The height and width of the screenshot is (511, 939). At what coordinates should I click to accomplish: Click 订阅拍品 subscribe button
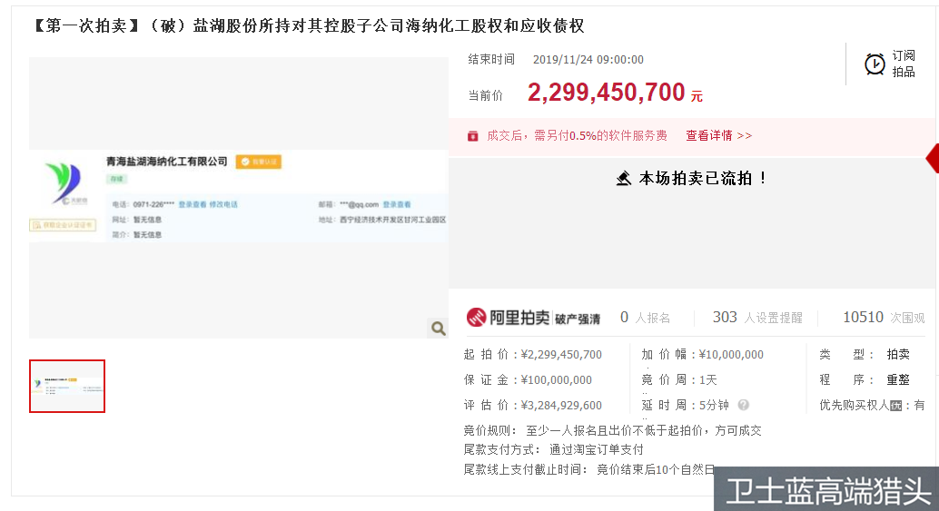tap(891, 64)
